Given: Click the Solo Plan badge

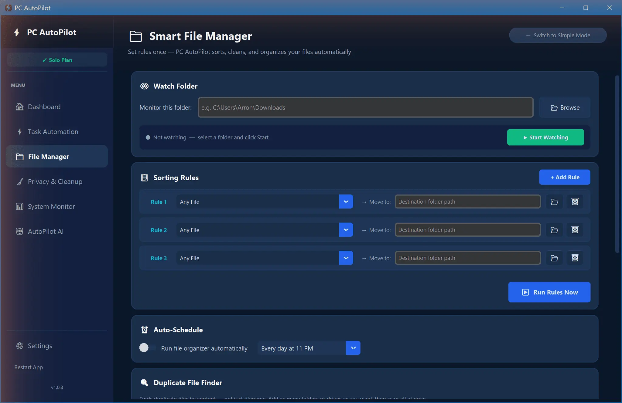Looking at the screenshot, I should pyautogui.click(x=57, y=60).
